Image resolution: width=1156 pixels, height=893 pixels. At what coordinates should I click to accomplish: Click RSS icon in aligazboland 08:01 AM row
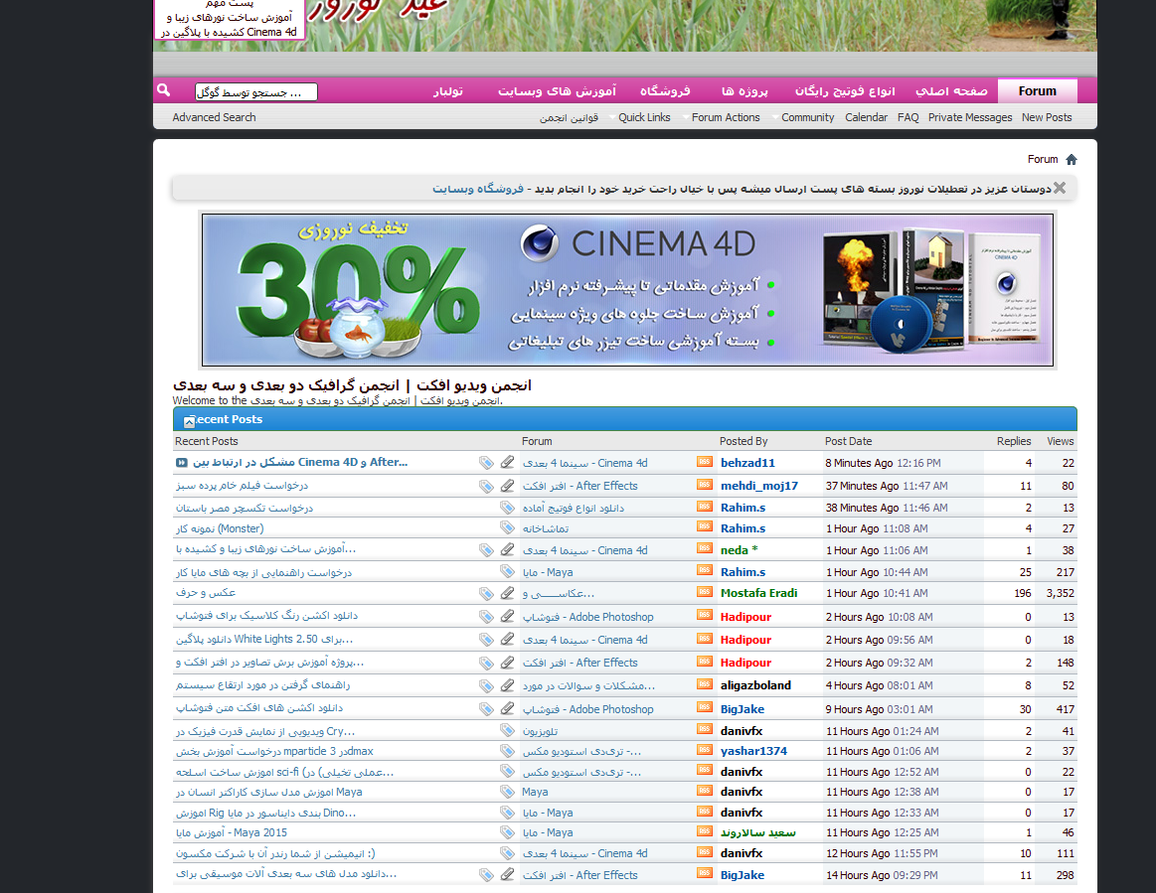pyautogui.click(x=704, y=684)
